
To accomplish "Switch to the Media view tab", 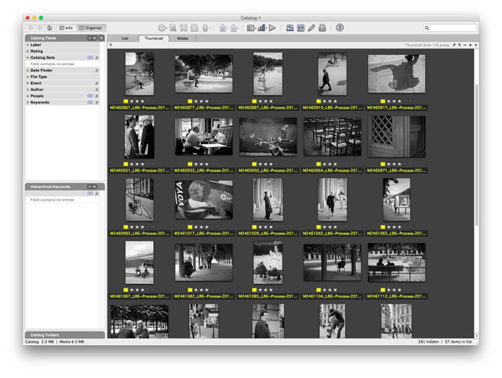I will 183,38.
